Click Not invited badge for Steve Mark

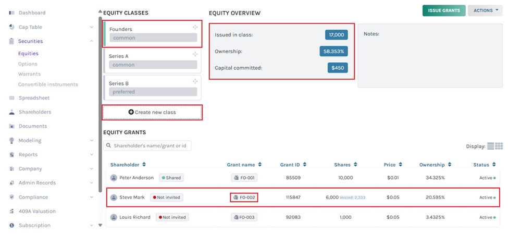point(167,197)
